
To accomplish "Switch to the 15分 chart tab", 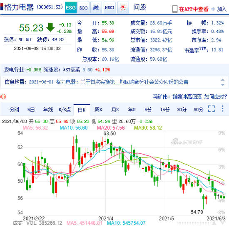I will pos(165,110).
